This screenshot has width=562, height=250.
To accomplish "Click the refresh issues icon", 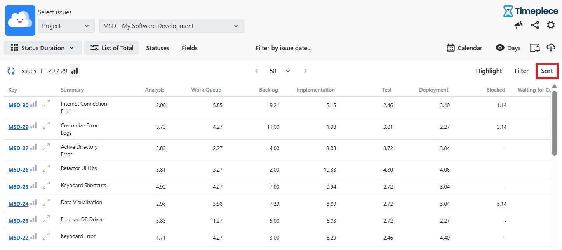I will tap(11, 71).
